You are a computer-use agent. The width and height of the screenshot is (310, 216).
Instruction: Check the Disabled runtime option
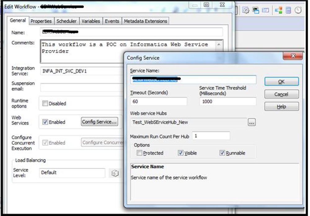pos(45,104)
